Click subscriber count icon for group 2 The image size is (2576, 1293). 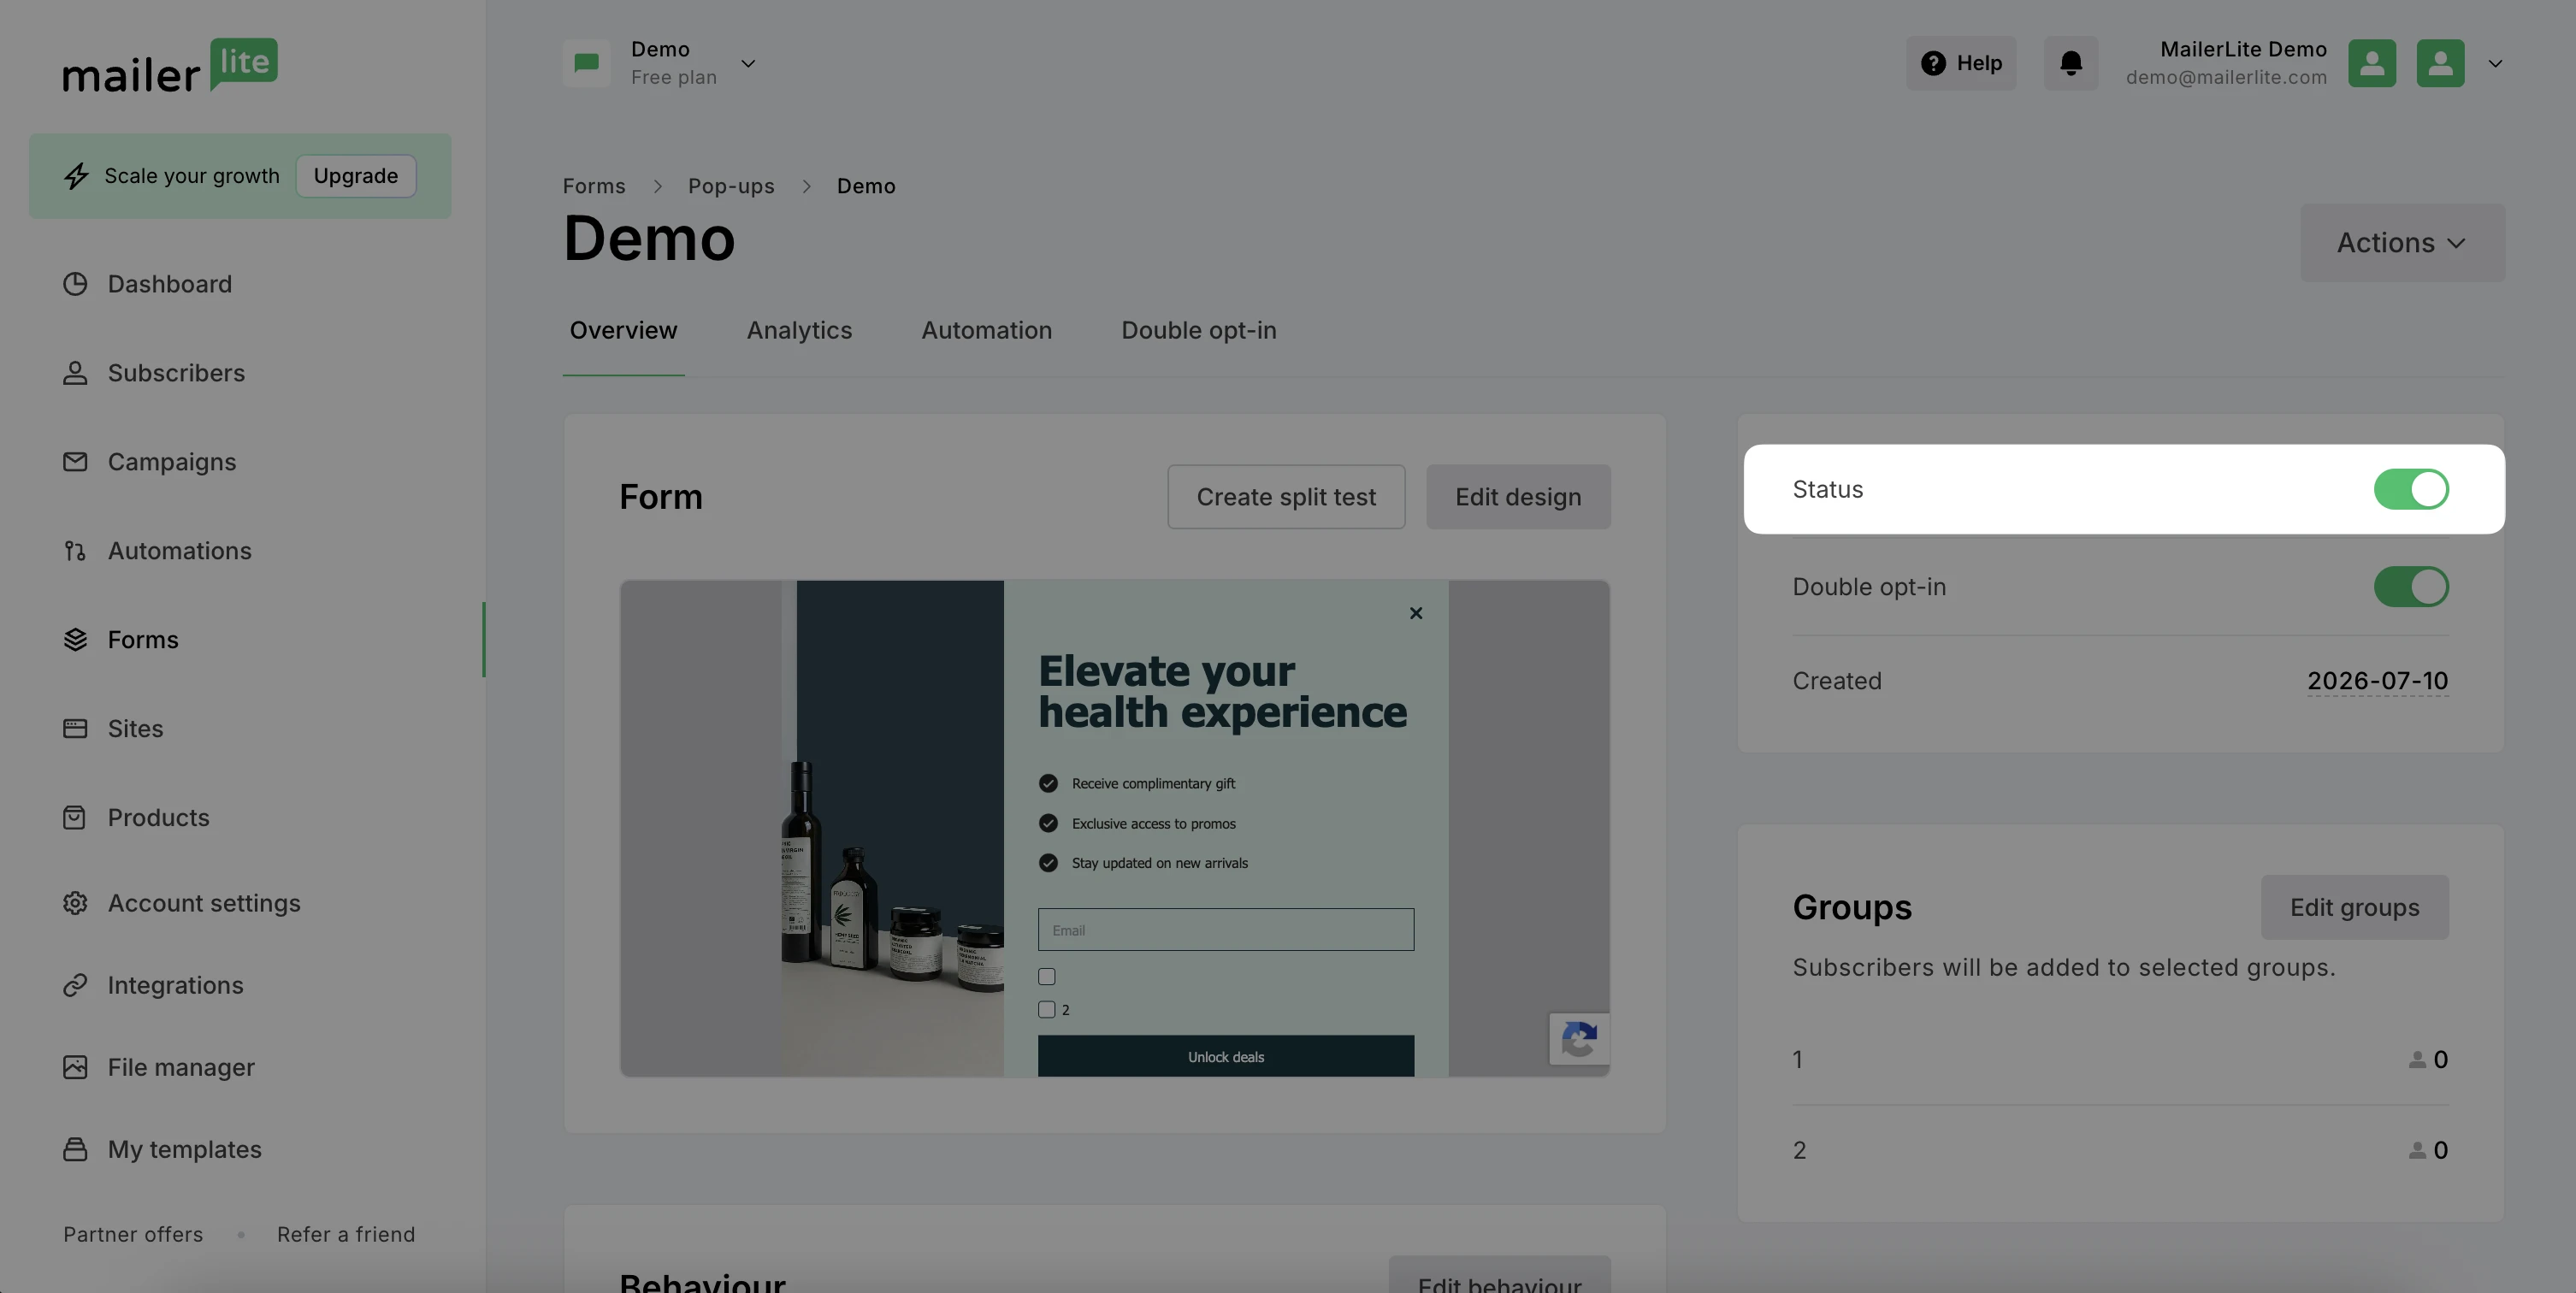click(2417, 1150)
